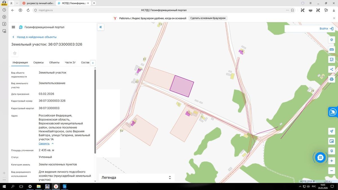Screen dimensions: 338x190
Task: Click the status value Учтенный
Action: [45, 157]
